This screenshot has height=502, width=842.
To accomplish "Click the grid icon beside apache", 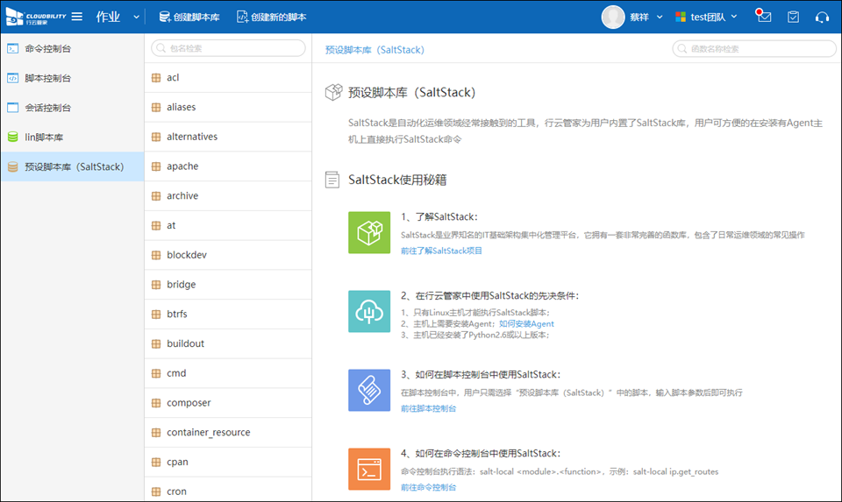I will (x=156, y=166).
